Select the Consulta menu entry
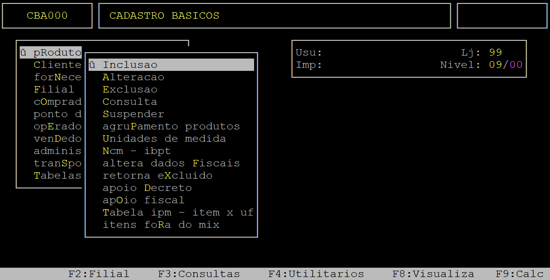This screenshot has width=550, height=280. pyautogui.click(x=130, y=102)
